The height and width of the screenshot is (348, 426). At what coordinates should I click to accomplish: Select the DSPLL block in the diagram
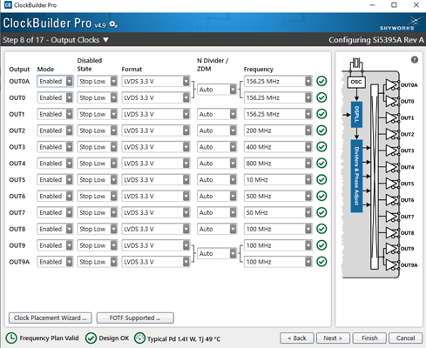click(356, 115)
